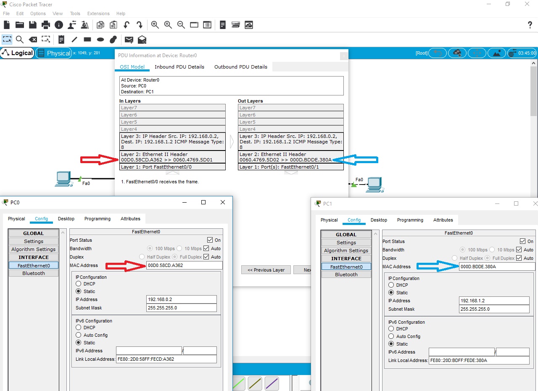Image resolution: width=538 pixels, height=391 pixels.
Task: Click the Zoom In toolbar icon
Action: 155,25
